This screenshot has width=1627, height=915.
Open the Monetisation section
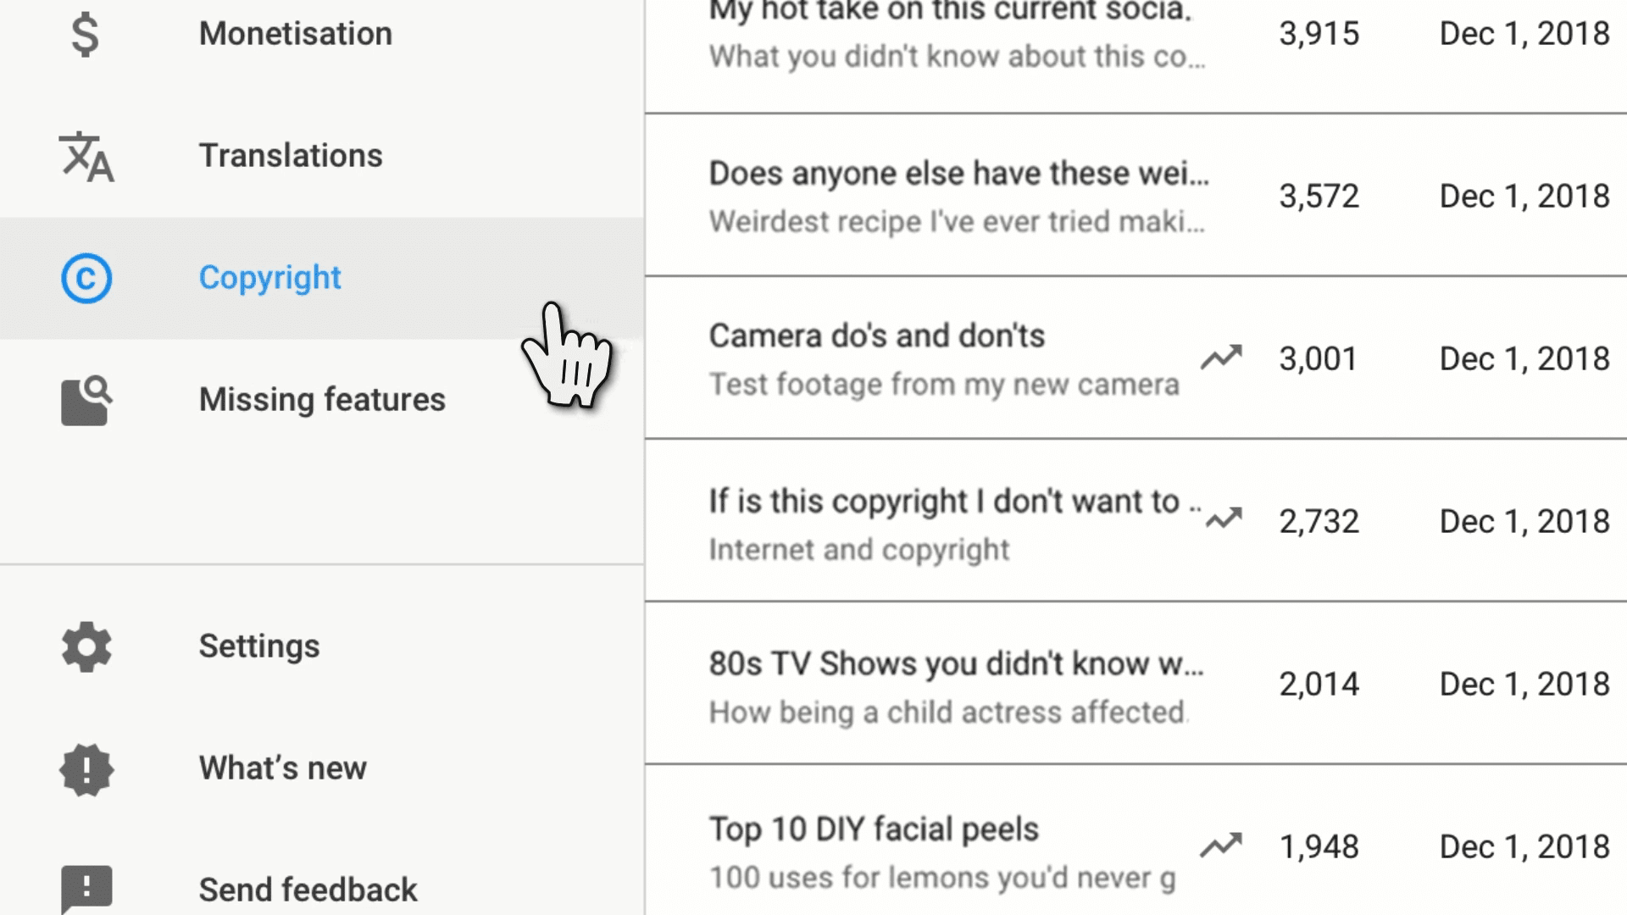296,32
